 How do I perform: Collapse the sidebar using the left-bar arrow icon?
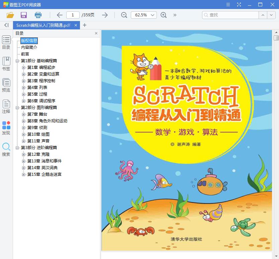click(x=6, y=25)
